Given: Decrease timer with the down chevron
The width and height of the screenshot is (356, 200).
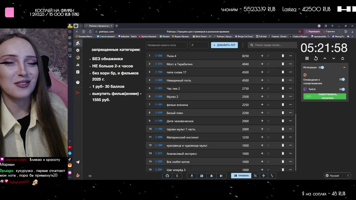Looking at the screenshot, I should (334, 58).
